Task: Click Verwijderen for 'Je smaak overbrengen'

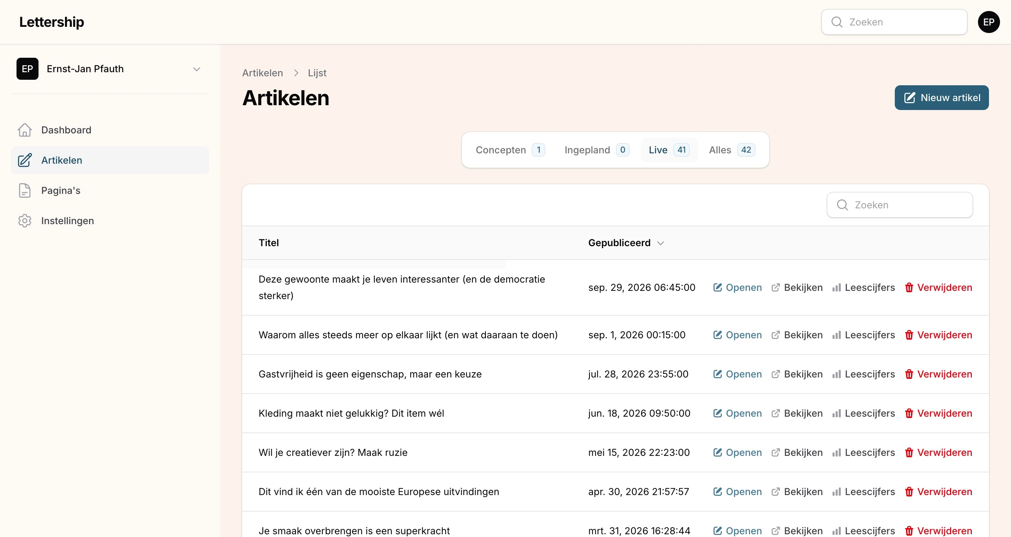Action: (x=938, y=531)
